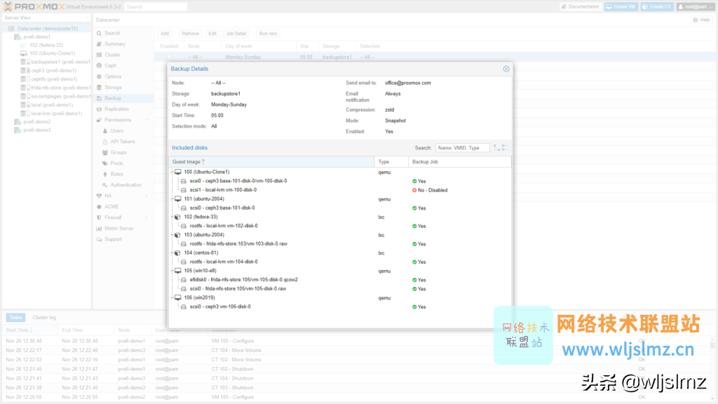The height and width of the screenshot is (404, 718).
Task: Click the Search field in Included disks
Action: pos(462,148)
